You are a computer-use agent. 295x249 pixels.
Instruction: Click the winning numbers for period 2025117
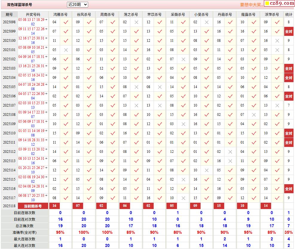[x=33, y=198]
